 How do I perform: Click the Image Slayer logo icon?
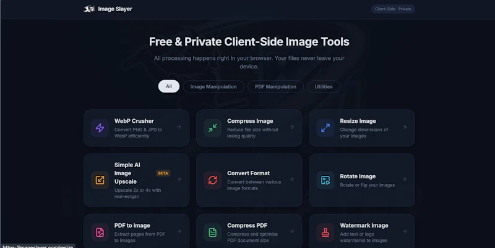pos(89,9)
